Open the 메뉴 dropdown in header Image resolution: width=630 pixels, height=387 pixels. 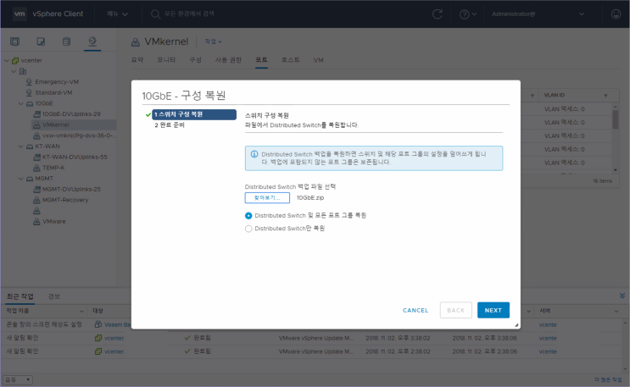pyautogui.click(x=117, y=14)
